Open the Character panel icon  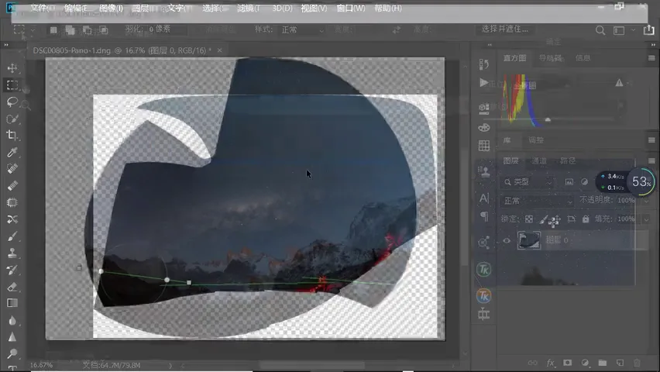(x=484, y=198)
